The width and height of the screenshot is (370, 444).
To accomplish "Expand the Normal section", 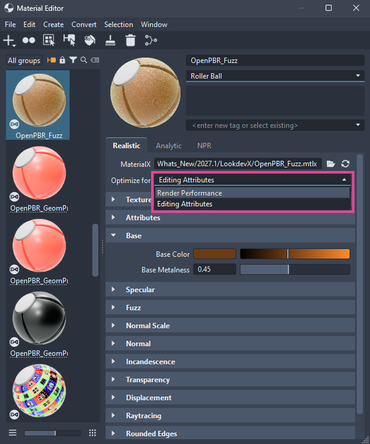I will 230,343.
